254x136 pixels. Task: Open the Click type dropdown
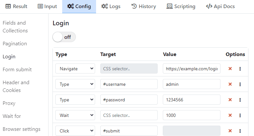(75, 130)
